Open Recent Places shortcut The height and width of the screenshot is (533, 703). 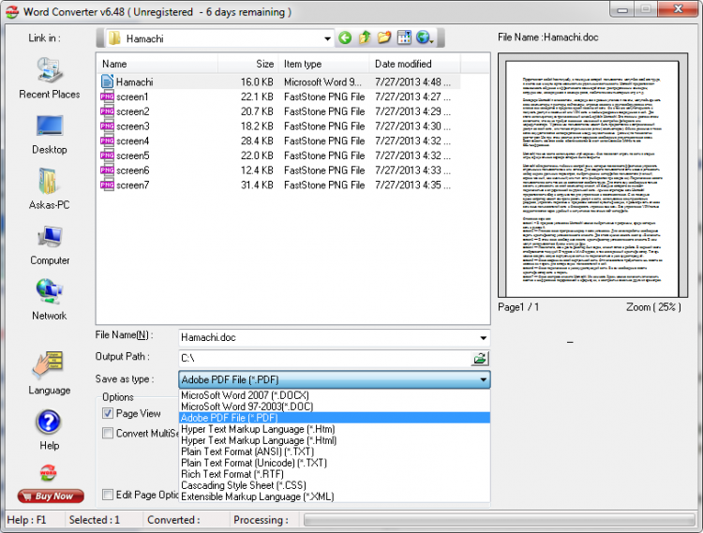pyautogui.click(x=50, y=71)
